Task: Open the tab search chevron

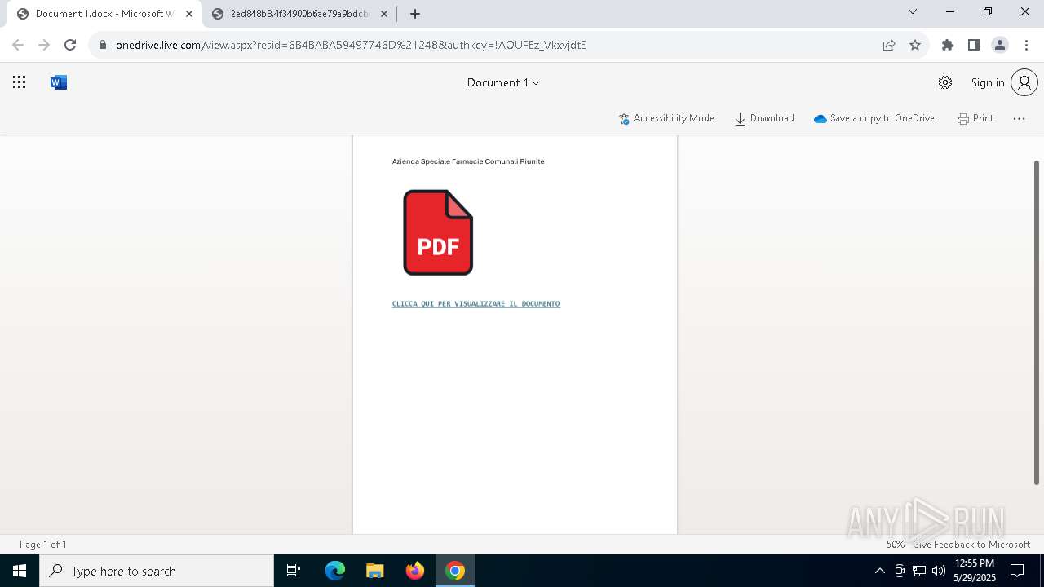Action: coord(913,11)
